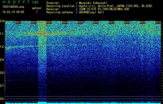Click time marker 0004
The width and height of the screenshot is (163, 104).
[65, 22]
